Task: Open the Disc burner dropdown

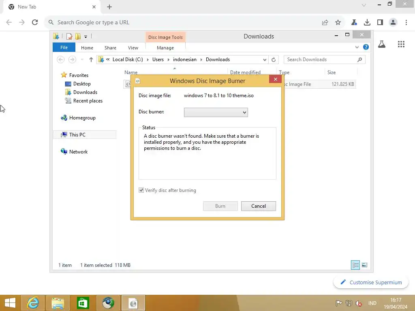Action: click(216, 113)
